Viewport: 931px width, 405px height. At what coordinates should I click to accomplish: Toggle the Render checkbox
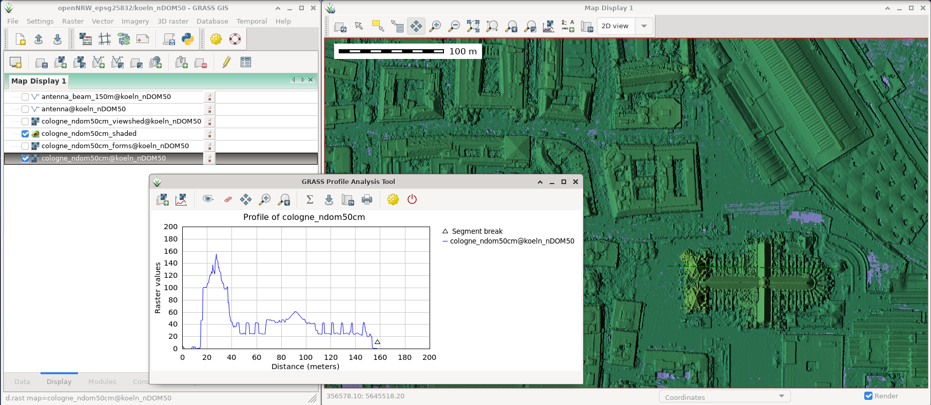click(x=868, y=396)
